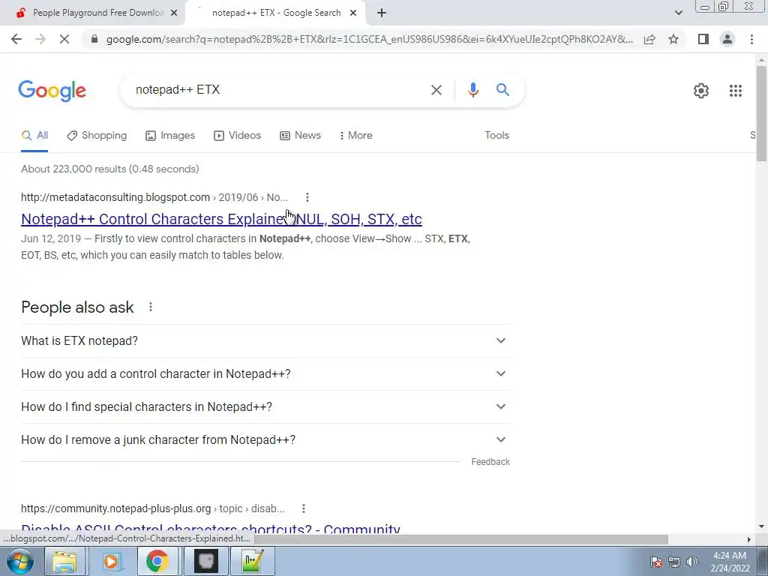768x576 pixels.
Task: Open the dark game app on taskbar
Action: click(205, 561)
